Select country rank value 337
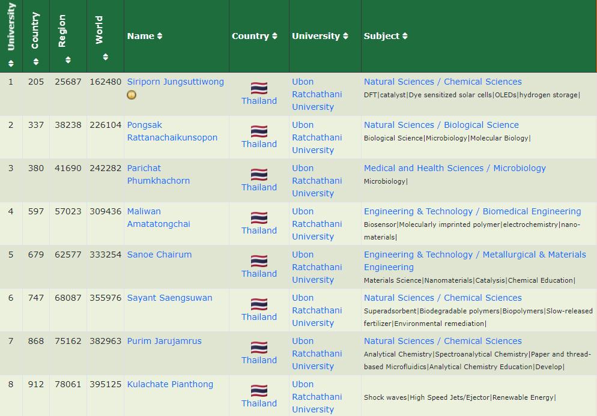Viewport: 597px width, 416px height. 36,125
